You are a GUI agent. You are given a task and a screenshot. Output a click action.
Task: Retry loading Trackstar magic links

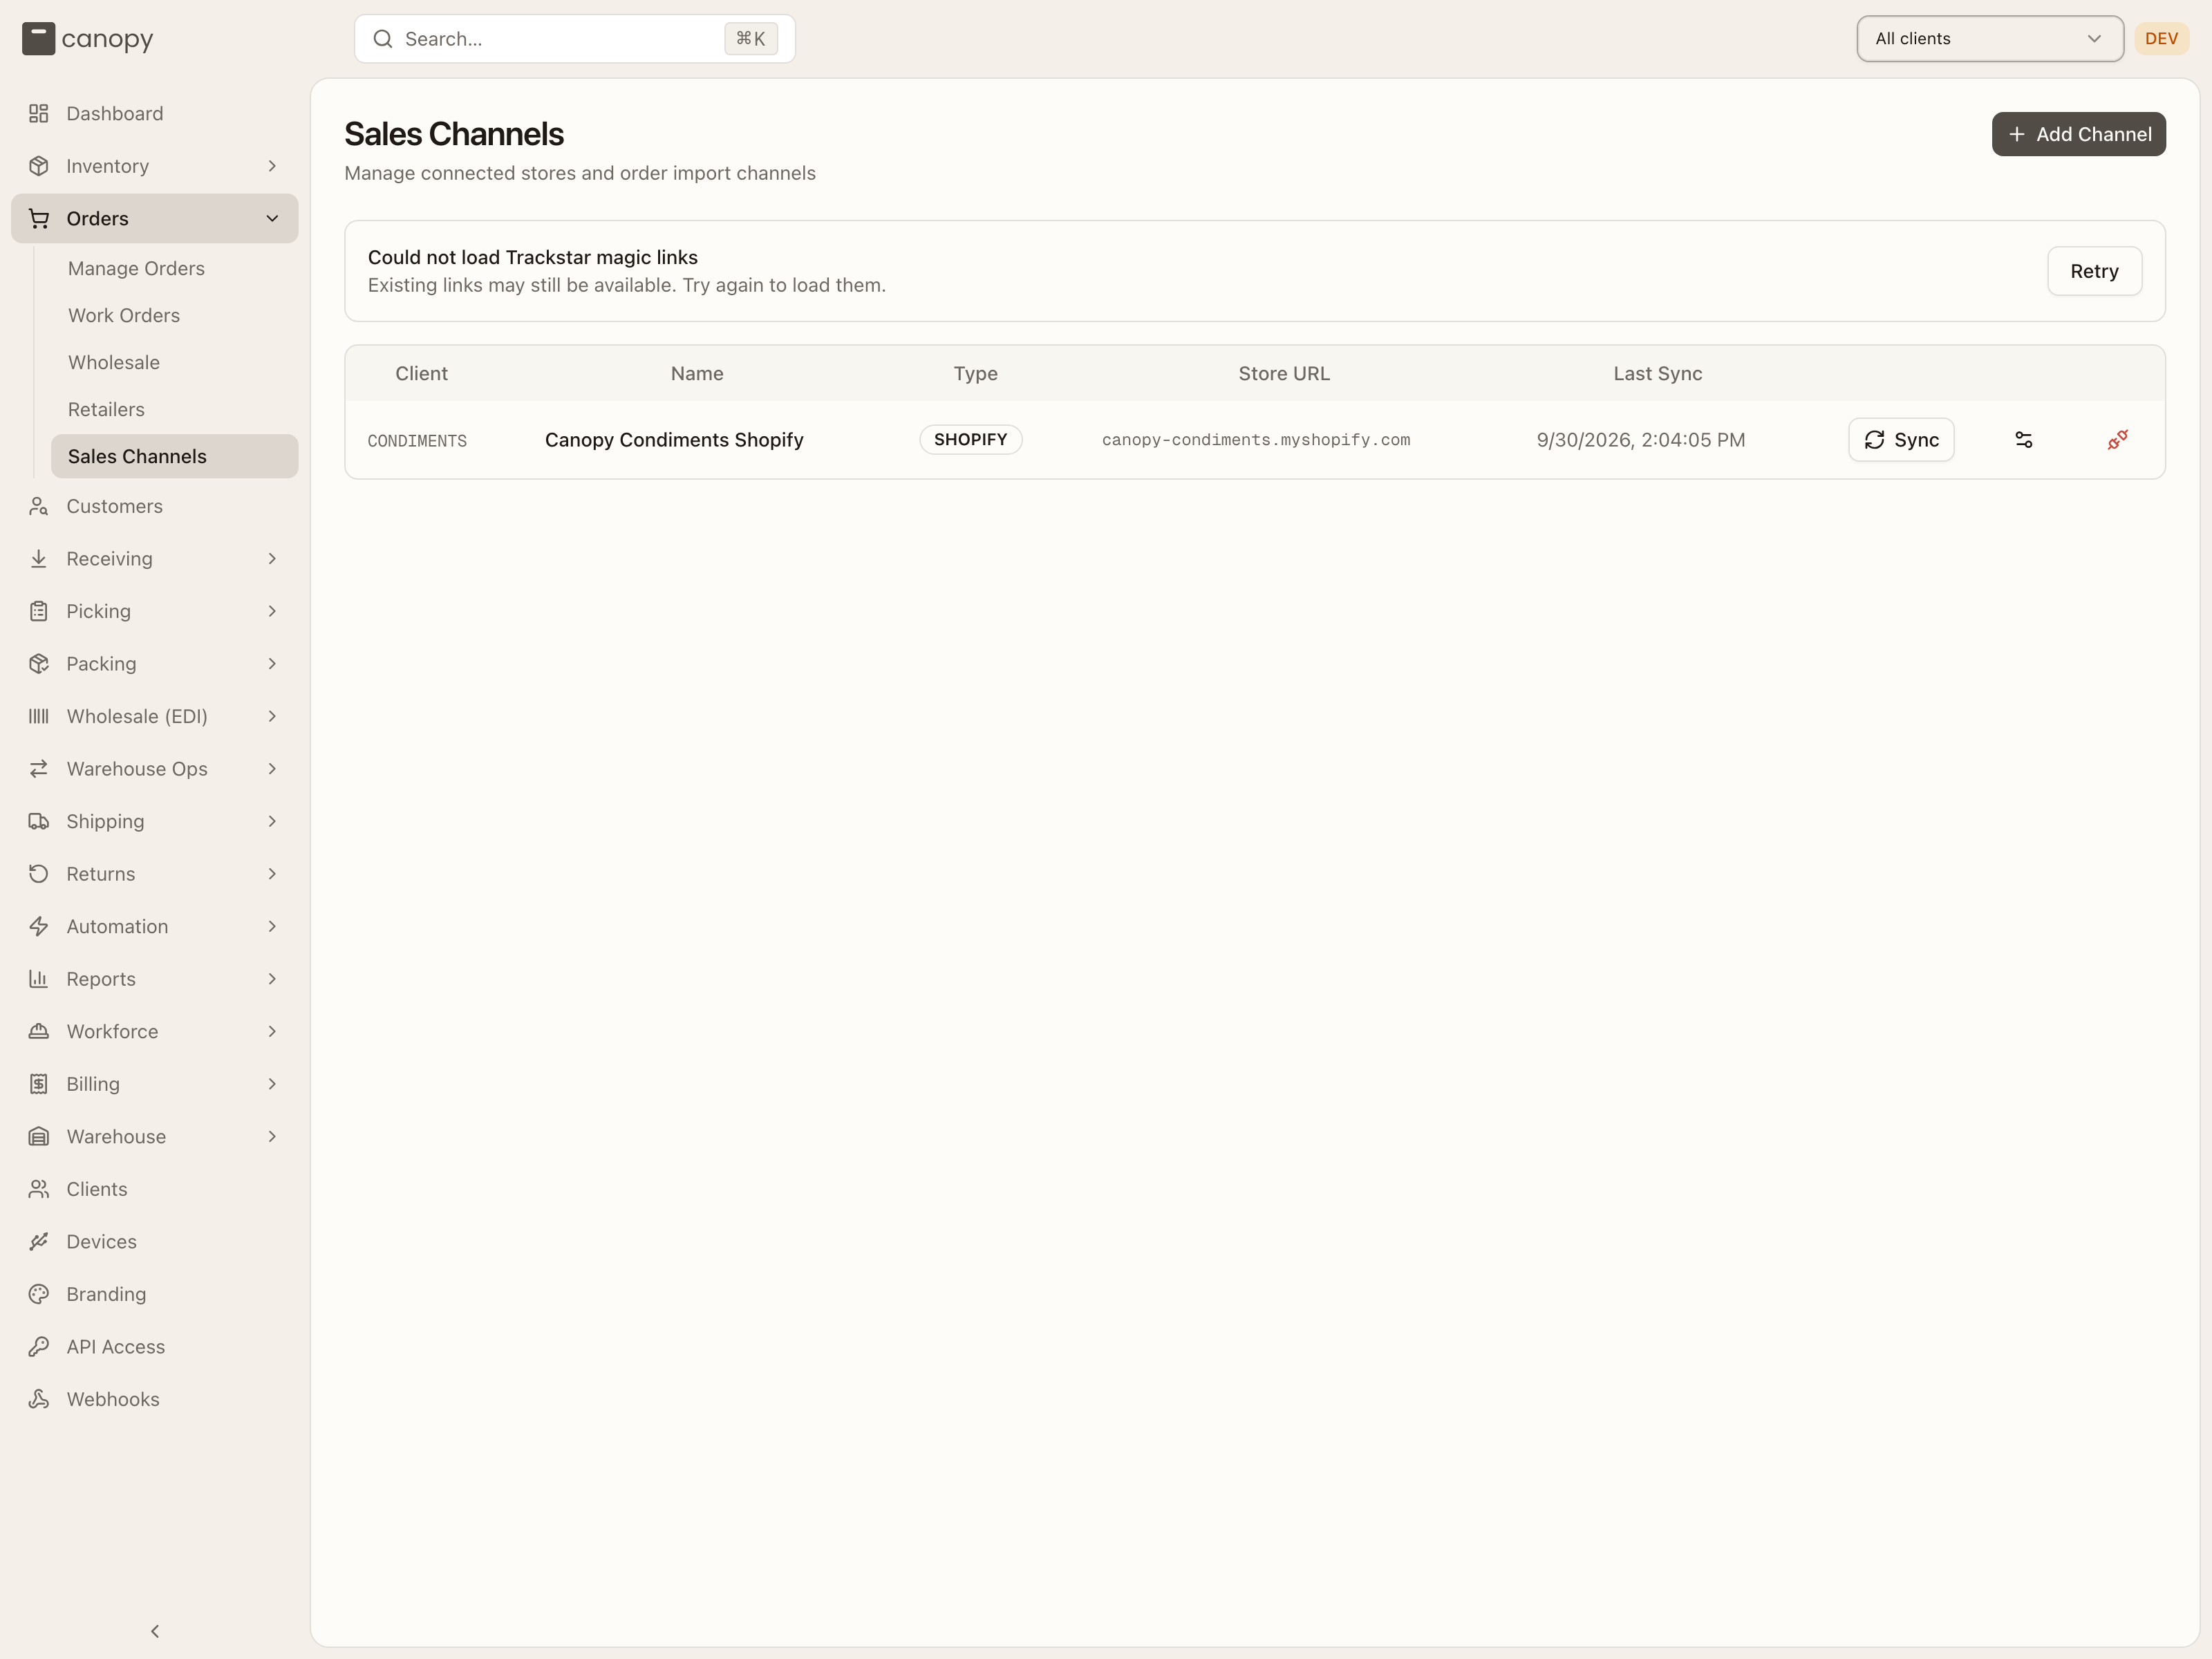pyautogui.click(x=2094, y=271)
